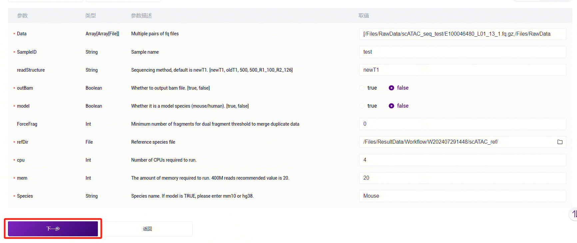Set model to false
Viewport: 577px width, 243px height.
[x=391, y=106]
